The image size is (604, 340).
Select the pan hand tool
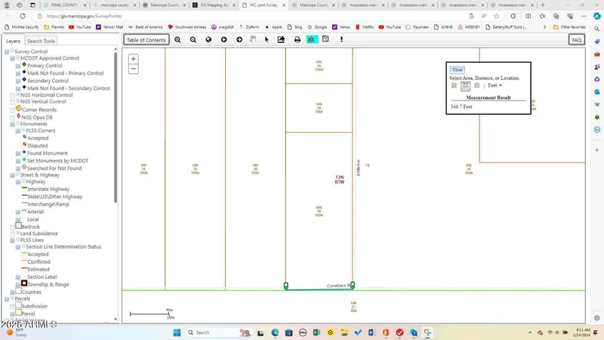[x=253, y=40]
